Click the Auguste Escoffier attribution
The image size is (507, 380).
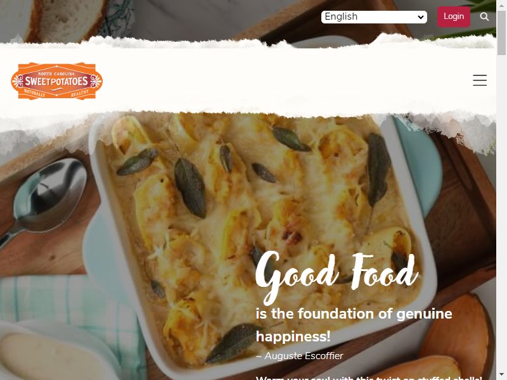coord(299,356)
